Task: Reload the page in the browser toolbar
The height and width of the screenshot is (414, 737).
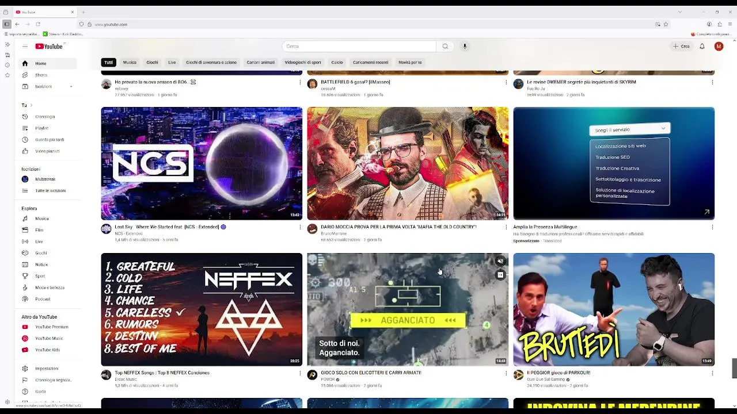Action: click(38, 24)
